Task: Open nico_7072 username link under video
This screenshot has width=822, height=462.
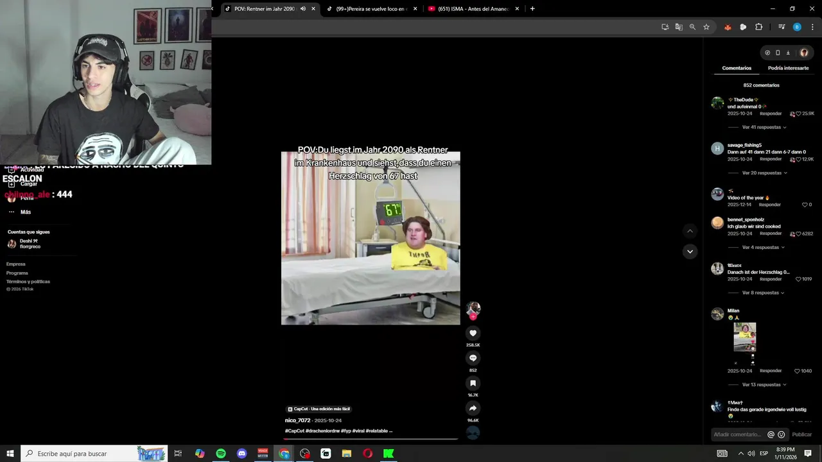Action: click(x=298, y=420)
